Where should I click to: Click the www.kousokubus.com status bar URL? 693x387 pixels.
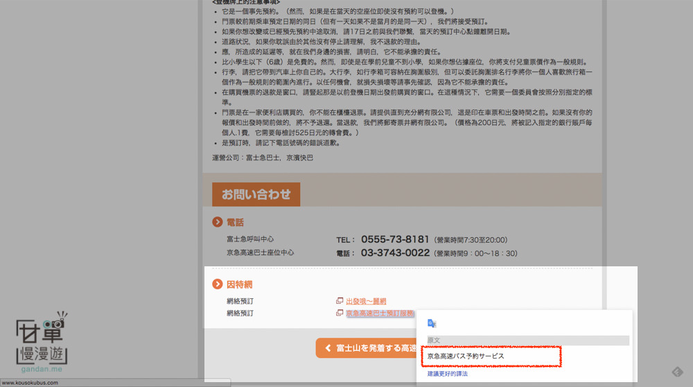[x=30, y=383]
